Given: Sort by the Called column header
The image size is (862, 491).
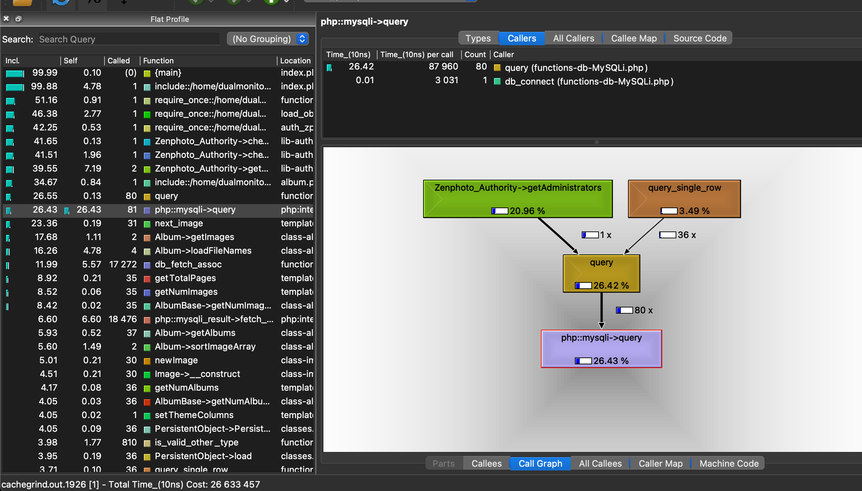Looking at the screenshot, I should click(119, 61).
